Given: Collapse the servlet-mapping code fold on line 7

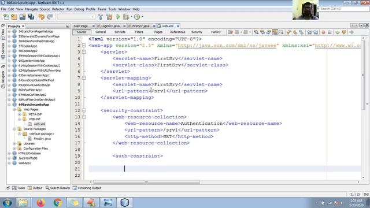Looking at the screenshot, I should click(84, 78).
